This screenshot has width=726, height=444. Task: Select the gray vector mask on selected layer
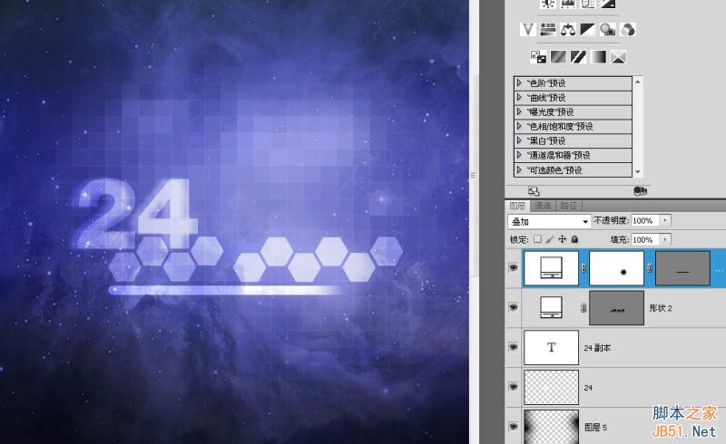[x=683, y=268]
